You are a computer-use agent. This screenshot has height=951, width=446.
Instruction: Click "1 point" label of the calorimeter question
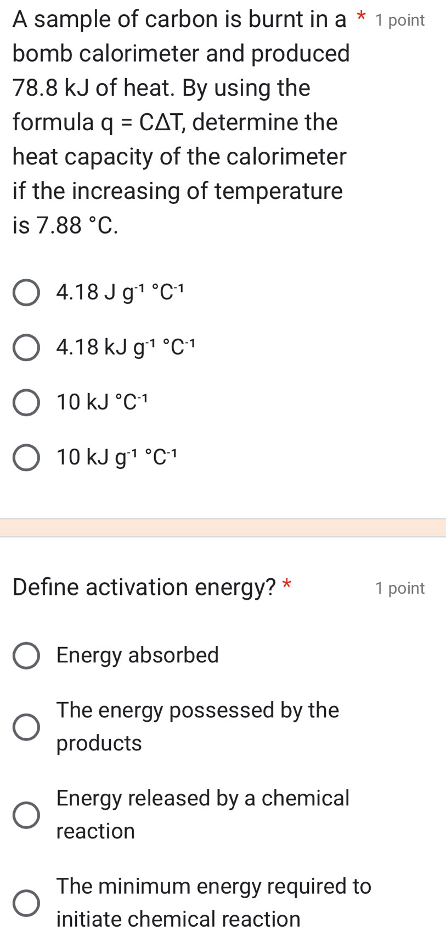click(x=400, y=20)
